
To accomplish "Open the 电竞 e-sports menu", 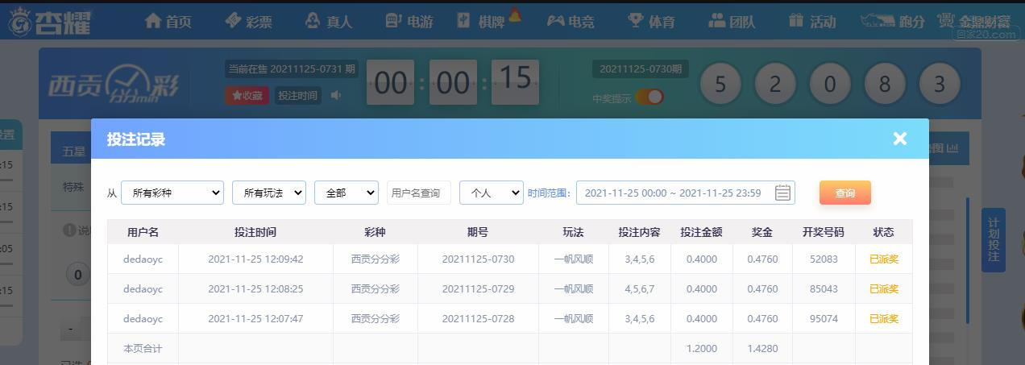I will pos(571,22).
